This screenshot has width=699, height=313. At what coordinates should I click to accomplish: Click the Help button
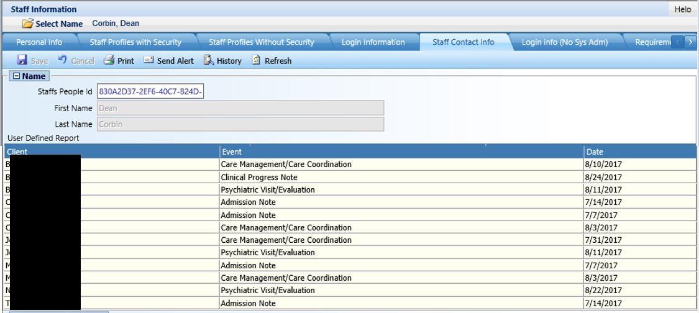pos(682,9)
